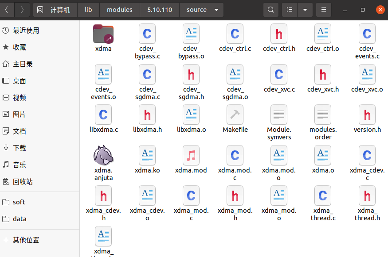Open the data bookmark folder in sidebar

pos(39,219)
